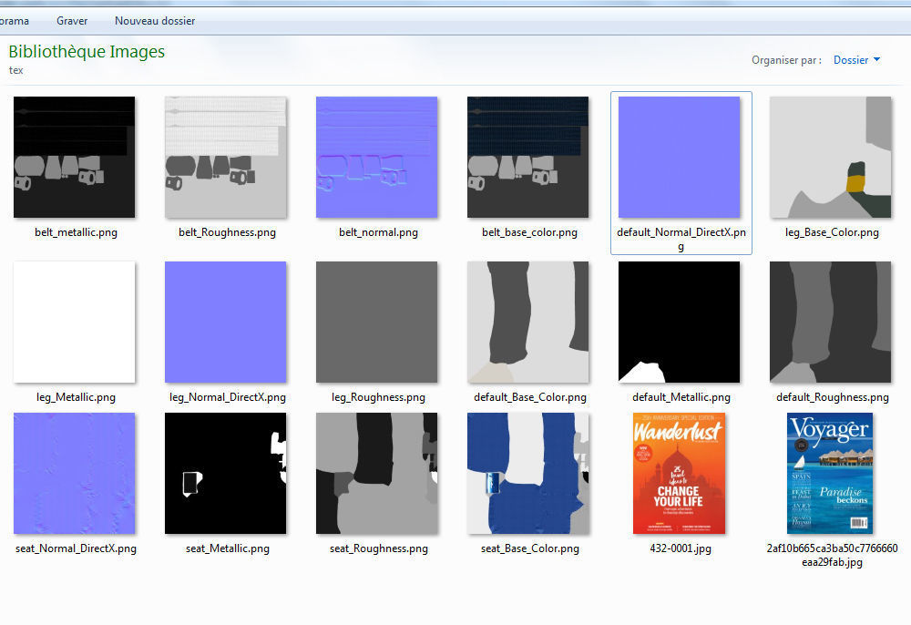Click the belt_base_color.png file name

coord(530,232)
